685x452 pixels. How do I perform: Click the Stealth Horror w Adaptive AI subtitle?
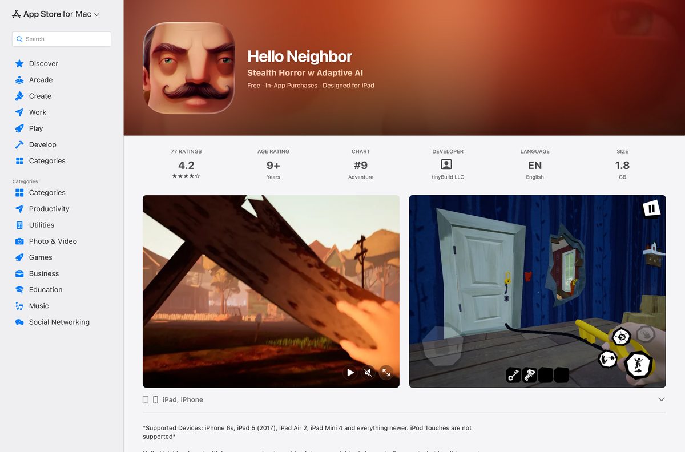(x=305, y=73)
